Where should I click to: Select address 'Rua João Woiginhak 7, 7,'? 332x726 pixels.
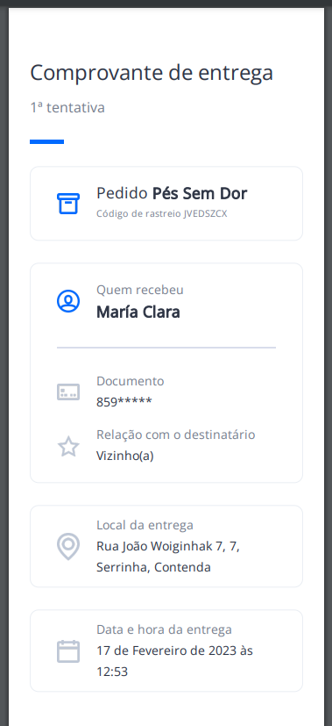167,547
